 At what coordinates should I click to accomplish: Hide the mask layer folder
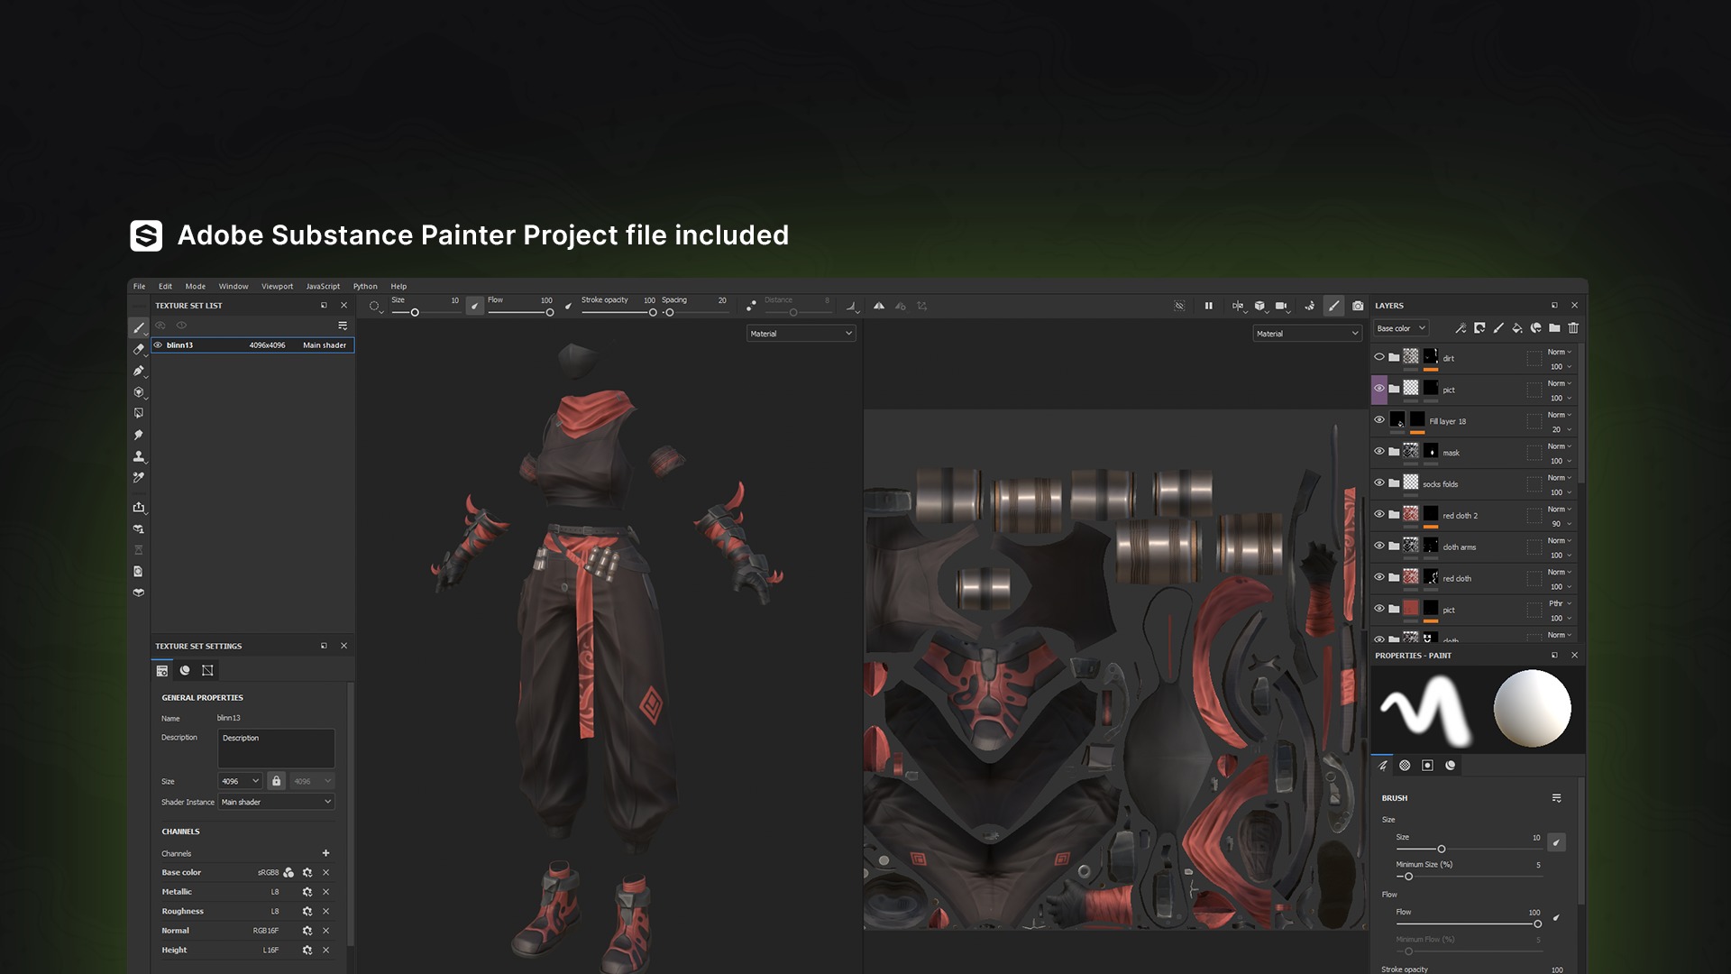[1379, 451]
